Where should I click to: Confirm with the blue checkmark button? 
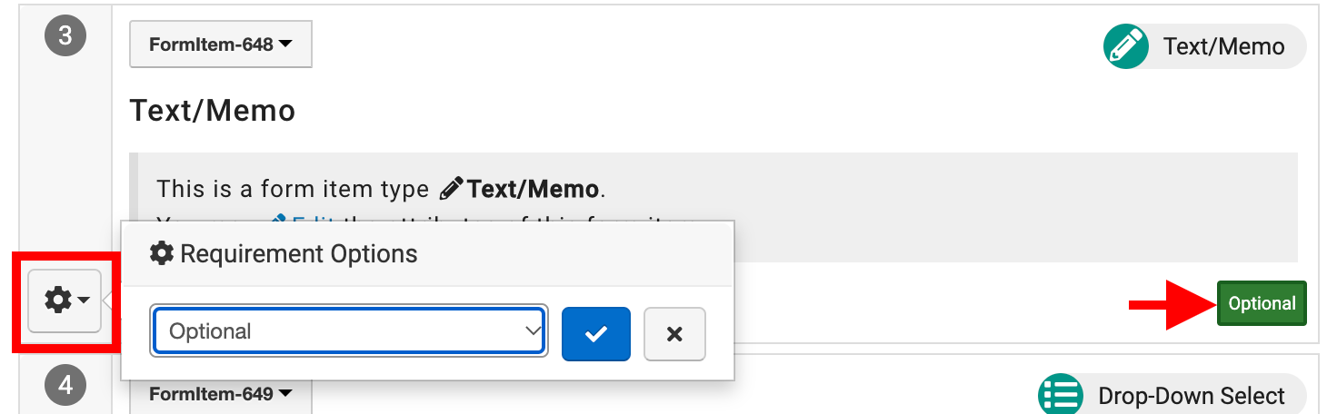pyautogui.click(x=595, y=333)
